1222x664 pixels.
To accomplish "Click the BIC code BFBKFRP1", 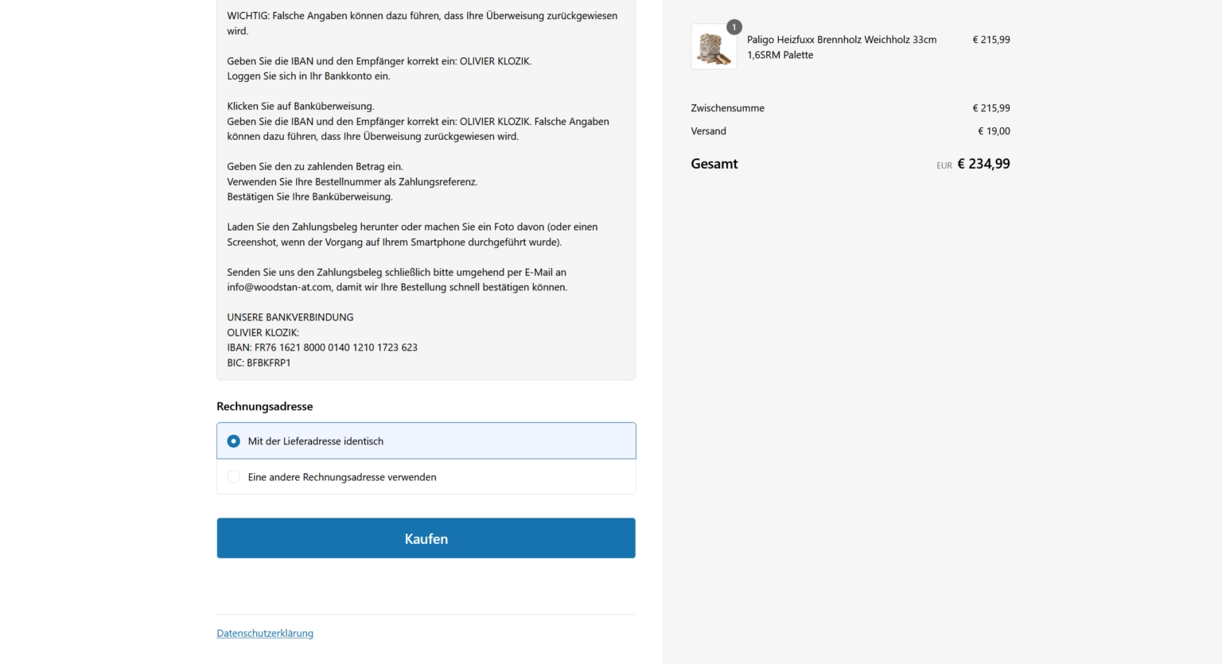I will 259,363.
